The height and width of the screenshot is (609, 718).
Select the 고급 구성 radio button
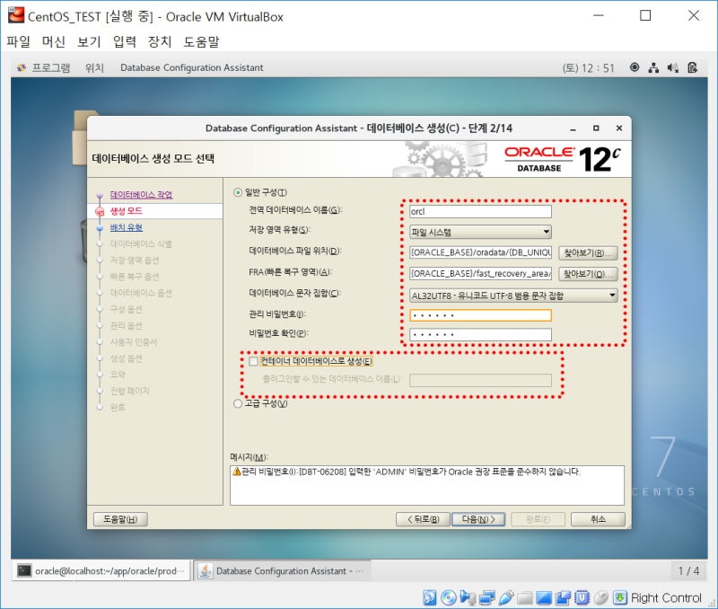click(237, 403)
